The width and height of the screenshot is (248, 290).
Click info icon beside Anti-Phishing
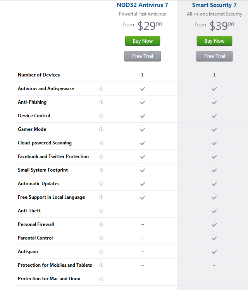pyautogui.click(x=101, y=102)
